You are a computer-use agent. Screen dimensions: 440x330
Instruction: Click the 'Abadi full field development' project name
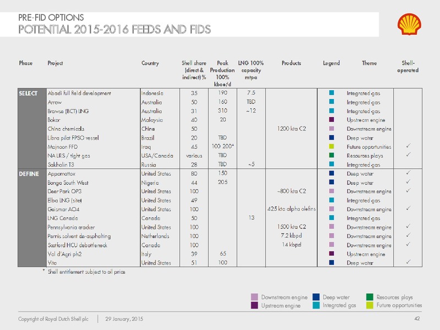click(x=79, y=93)
